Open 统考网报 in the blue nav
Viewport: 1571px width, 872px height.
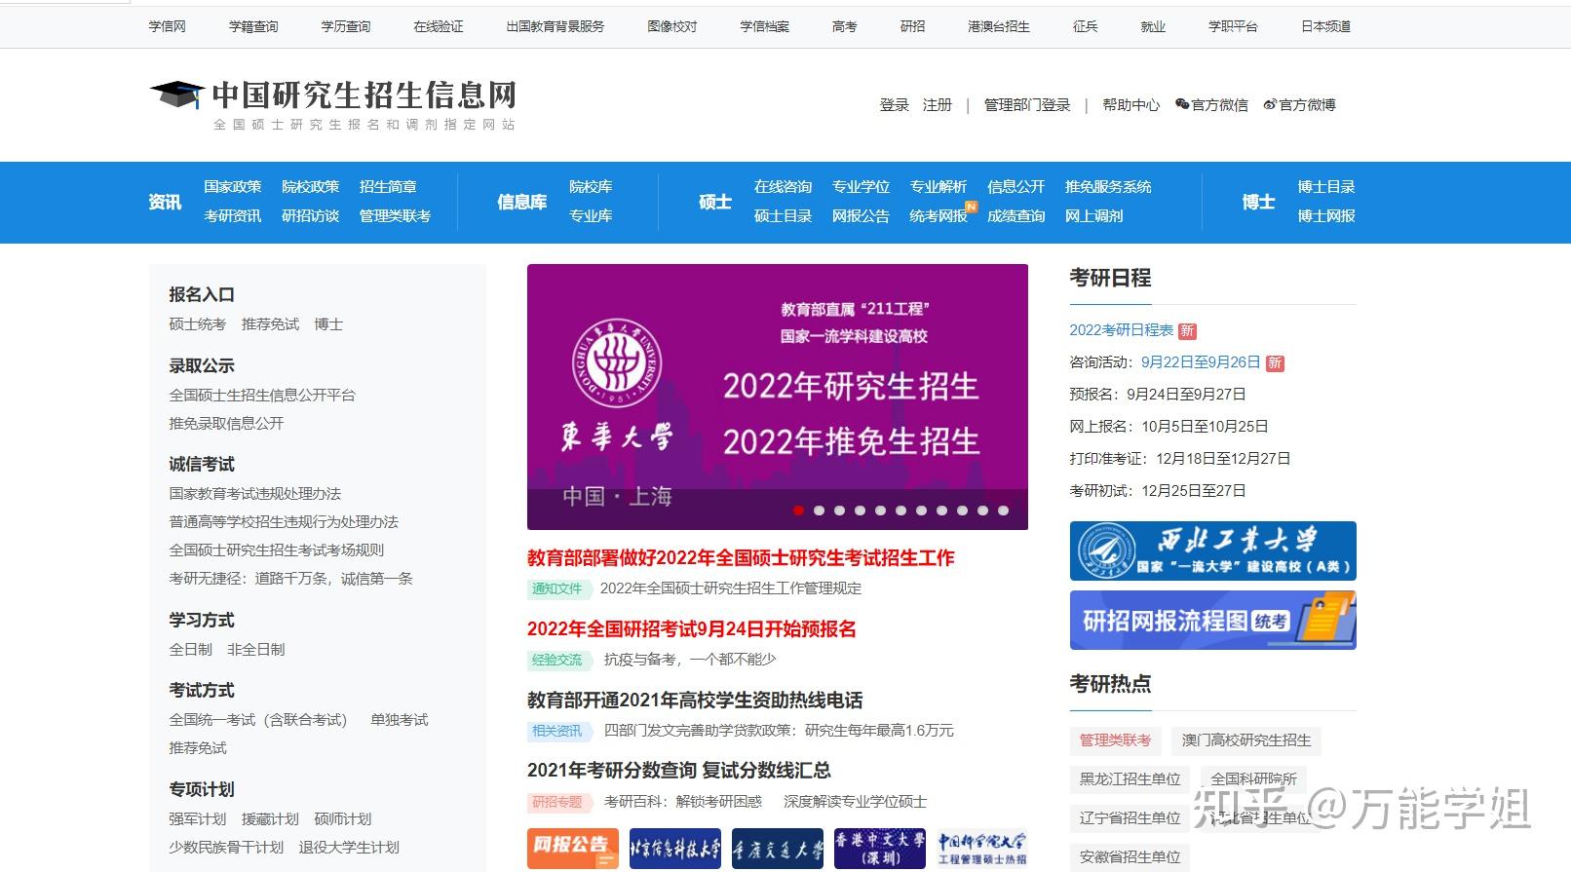939,216
